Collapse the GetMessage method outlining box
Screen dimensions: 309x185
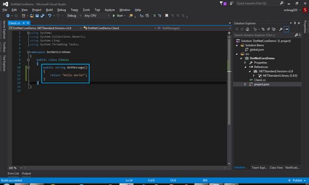click(x=28, y=67)
